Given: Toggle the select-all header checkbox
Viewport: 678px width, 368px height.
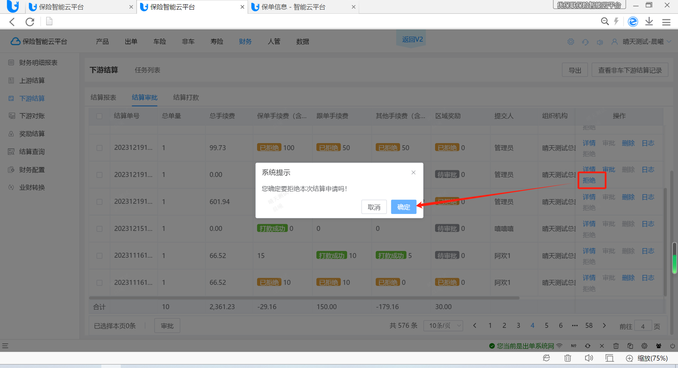Looking at the screenshot, I should (x=100, y=116).
